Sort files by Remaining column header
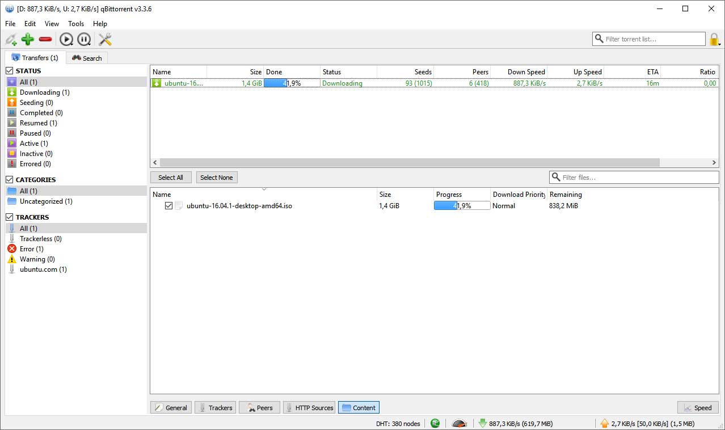 pos(633,195)
